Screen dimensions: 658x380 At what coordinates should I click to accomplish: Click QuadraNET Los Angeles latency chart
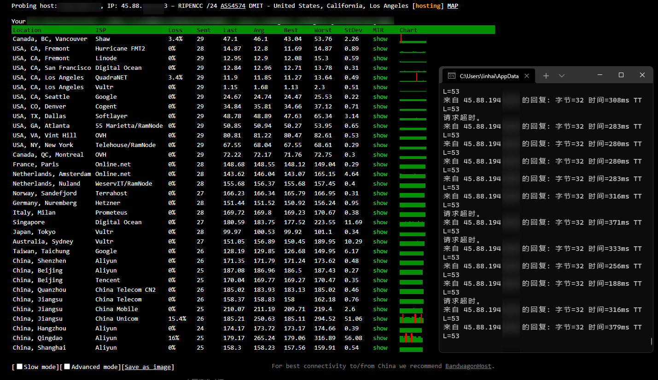click(x=413, y=77)
